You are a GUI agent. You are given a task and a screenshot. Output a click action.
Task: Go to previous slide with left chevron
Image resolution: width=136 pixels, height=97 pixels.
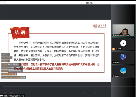(2, 49)
